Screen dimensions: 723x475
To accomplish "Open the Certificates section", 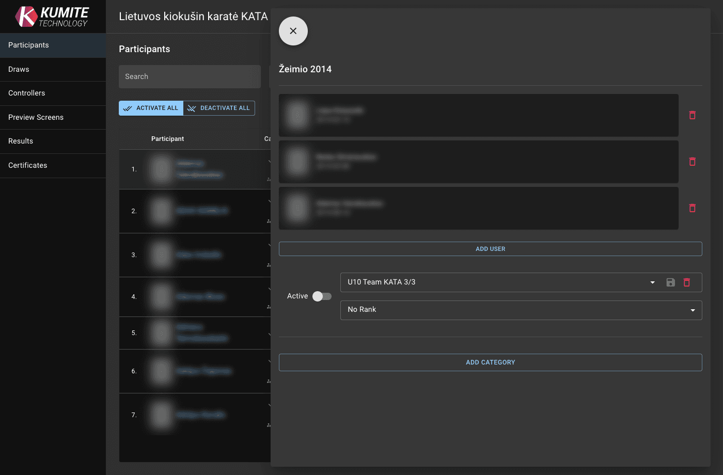I will click(27, 166).
